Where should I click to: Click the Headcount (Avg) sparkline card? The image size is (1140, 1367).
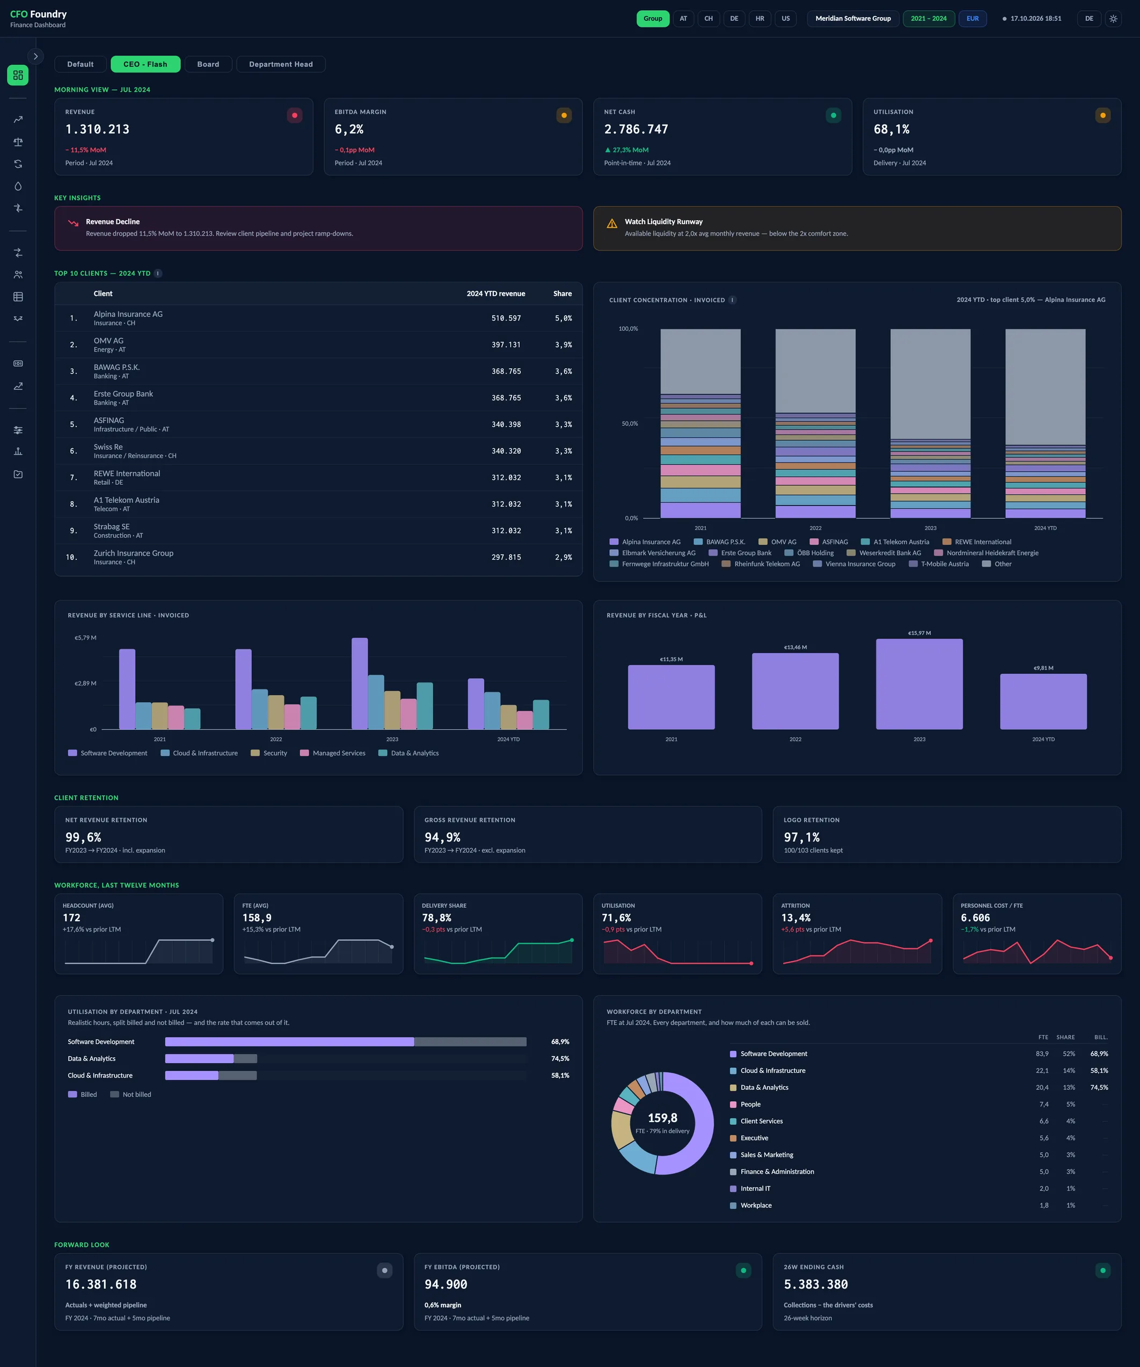tap(138, 934)
